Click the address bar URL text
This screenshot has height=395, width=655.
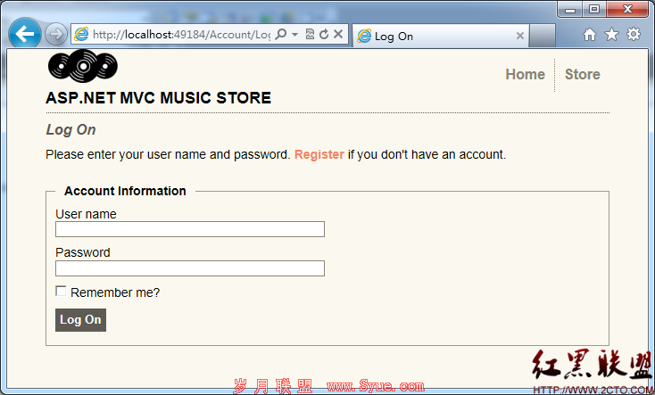tap(181, 34)
